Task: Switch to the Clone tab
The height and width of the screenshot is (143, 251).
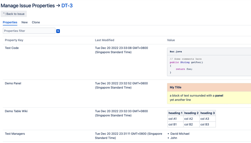Action: pos(36,22)
